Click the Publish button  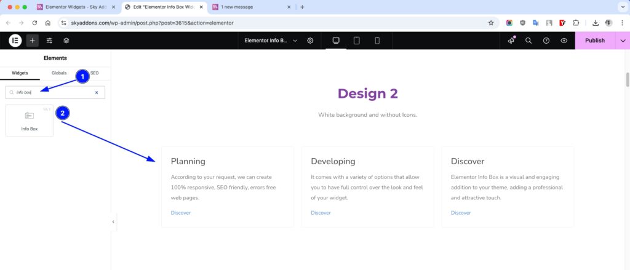[595, 41]
